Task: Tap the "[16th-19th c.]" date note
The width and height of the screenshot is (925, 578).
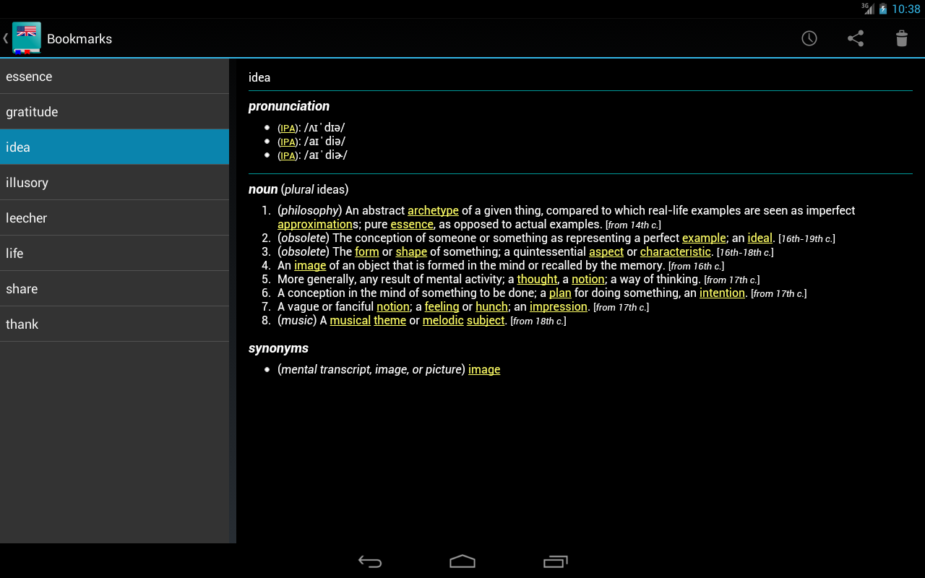Action: [806, 239]
